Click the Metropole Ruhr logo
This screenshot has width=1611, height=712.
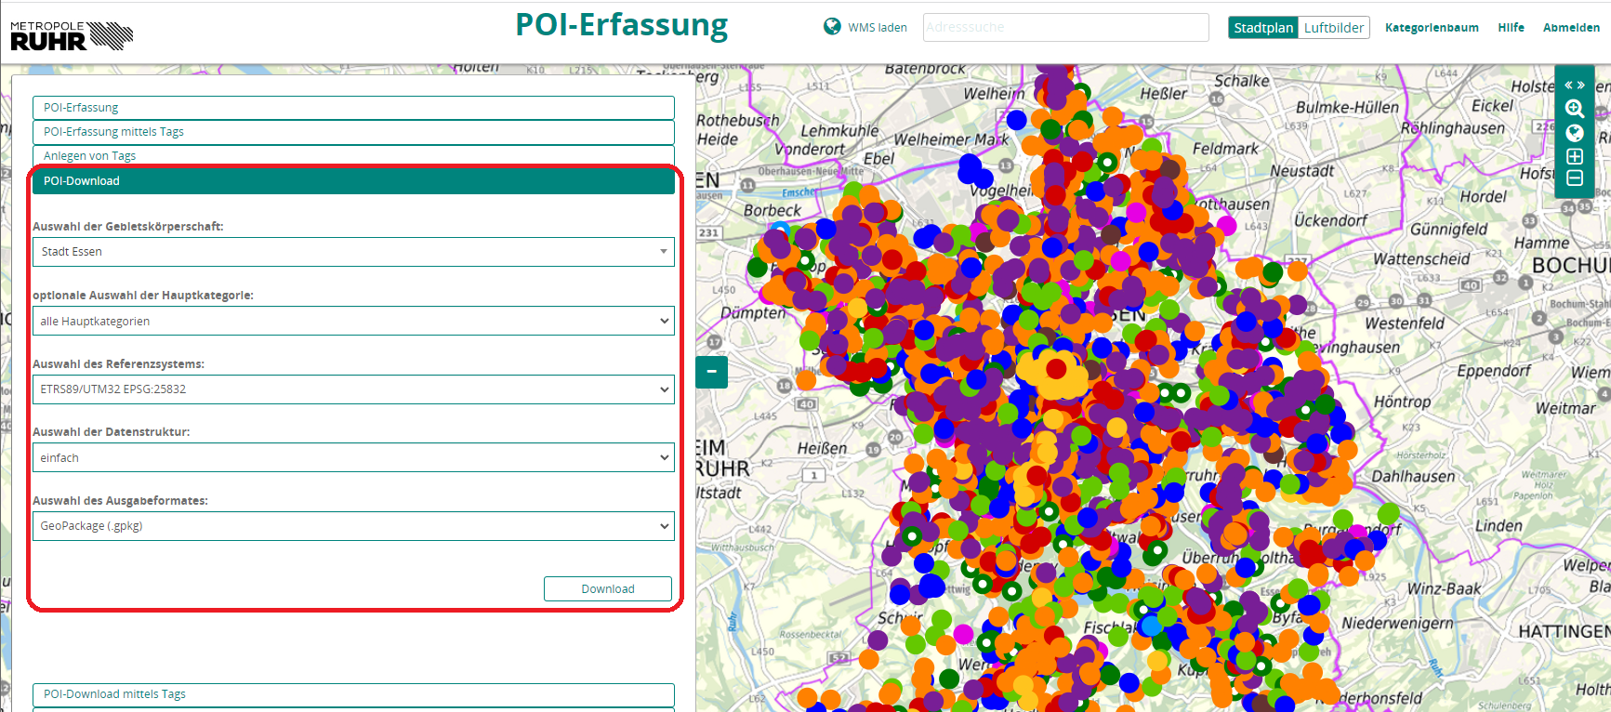[72, 35]
